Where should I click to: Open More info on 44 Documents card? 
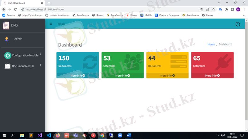click(167, 76)
